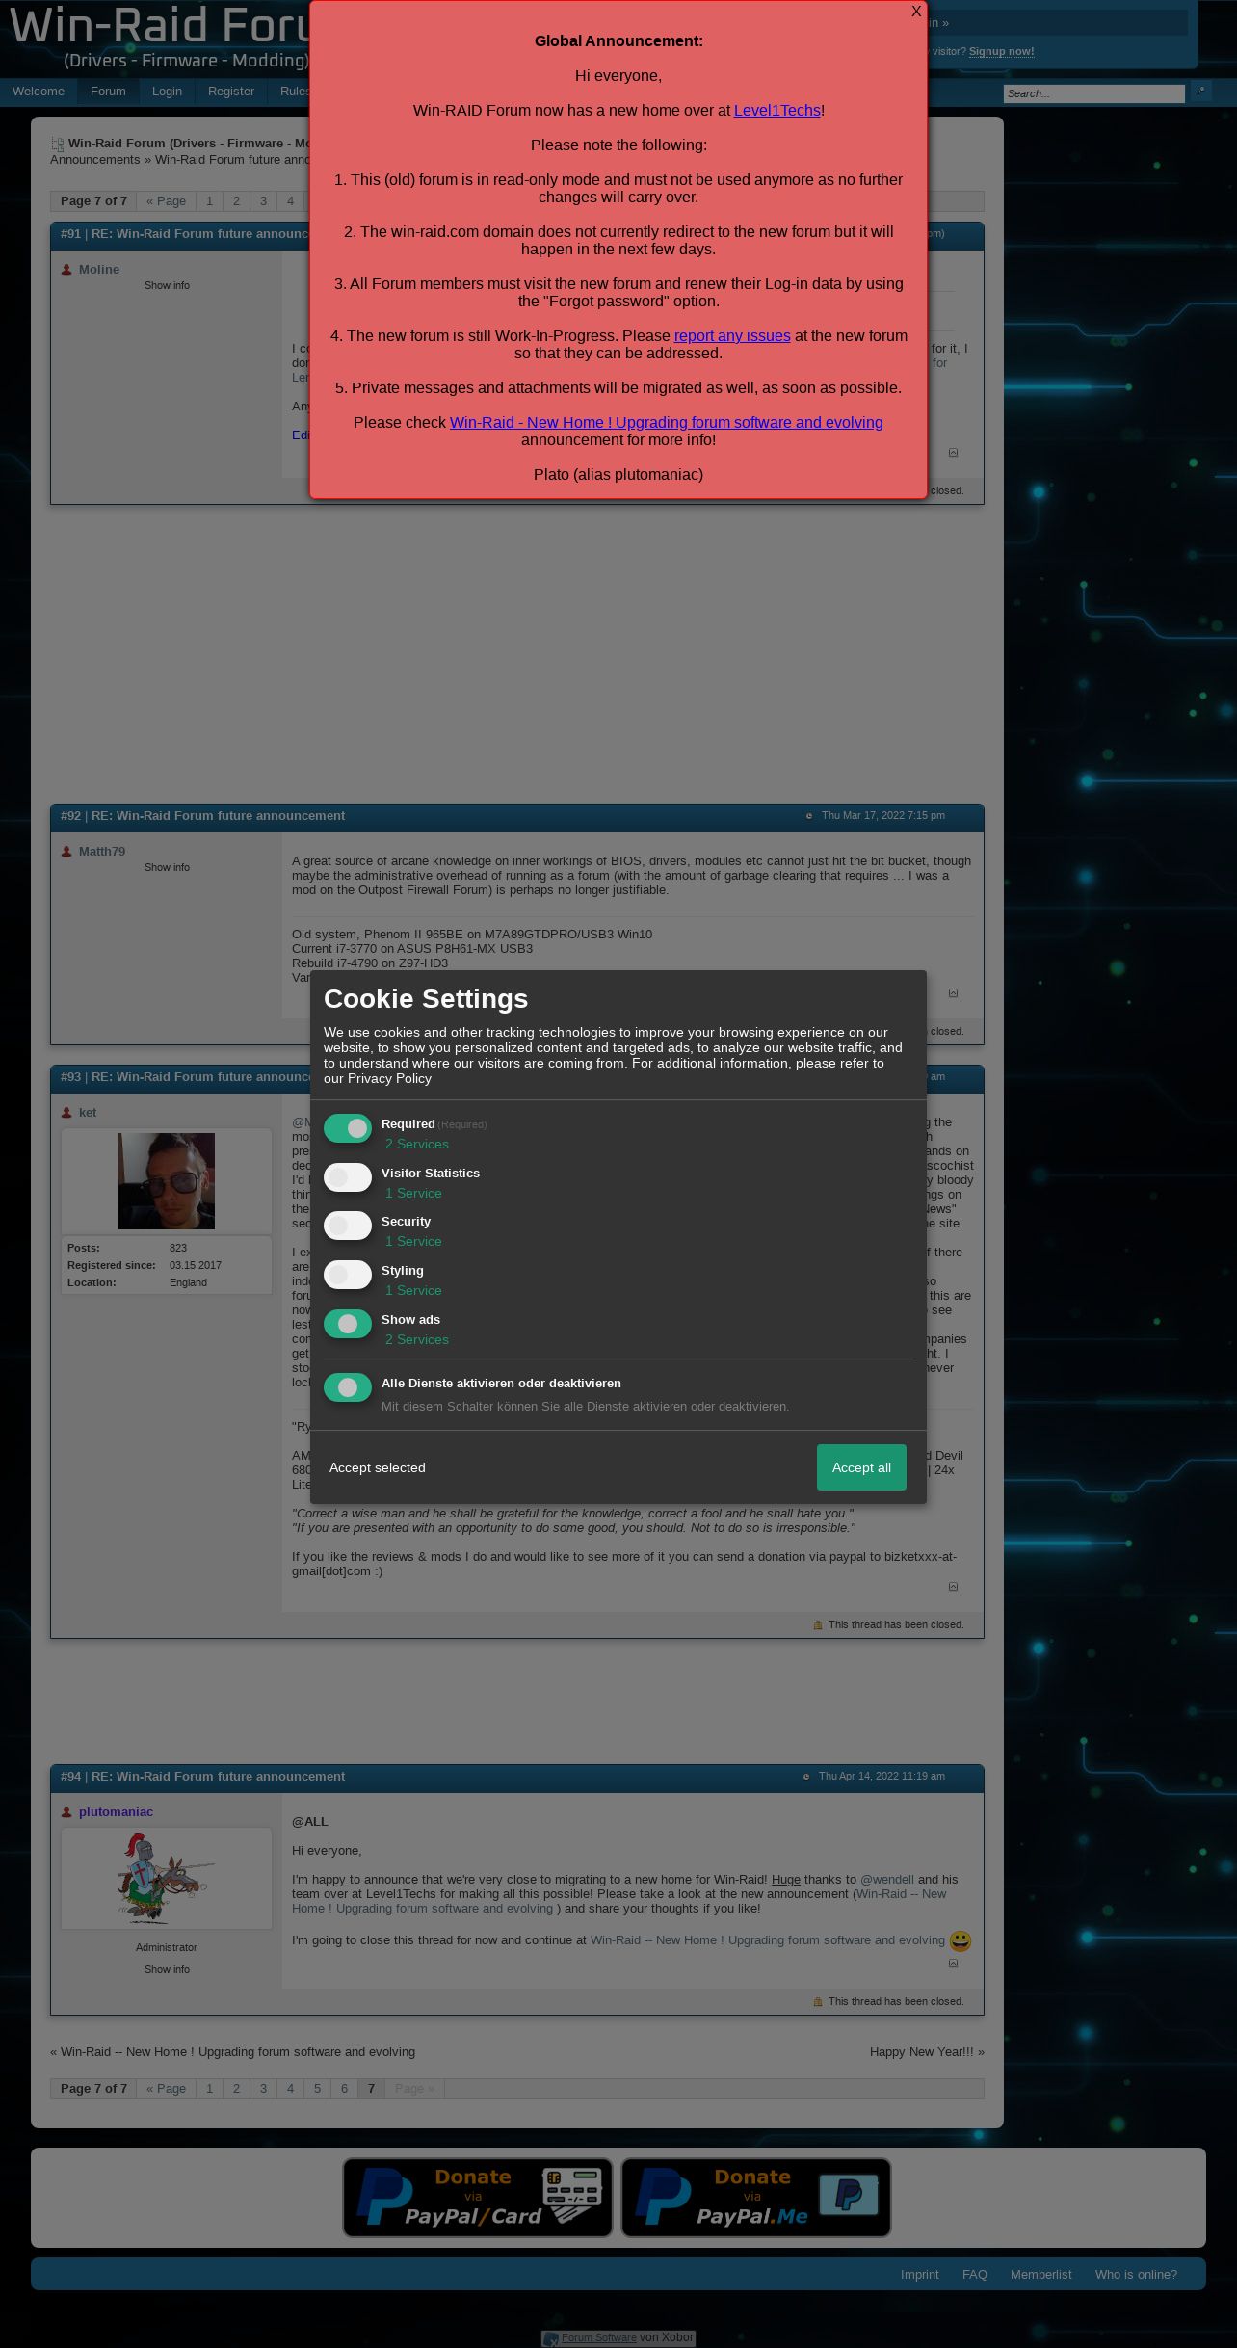Jump to top from post #93 arrow icon
The width and height of the screenshot is (1237, 2348).
pos(954,1587)
